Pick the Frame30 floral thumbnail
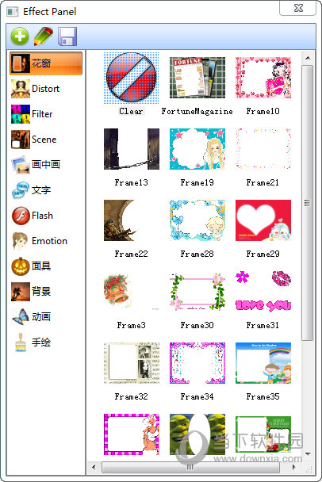Screen dimensions: 322x482 point(197,292)
